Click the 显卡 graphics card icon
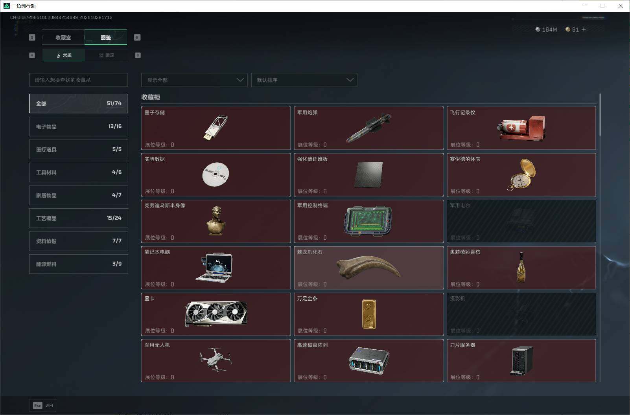630x415 pixels. click(216, 314)
